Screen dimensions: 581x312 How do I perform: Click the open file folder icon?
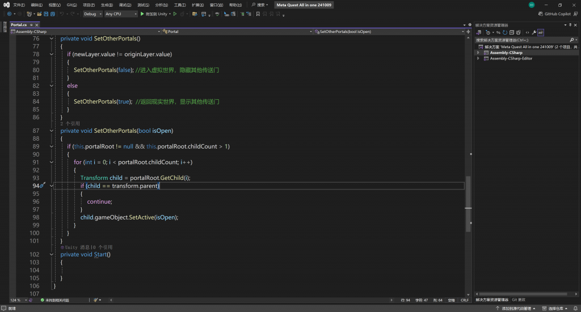(x=39, y=14)
